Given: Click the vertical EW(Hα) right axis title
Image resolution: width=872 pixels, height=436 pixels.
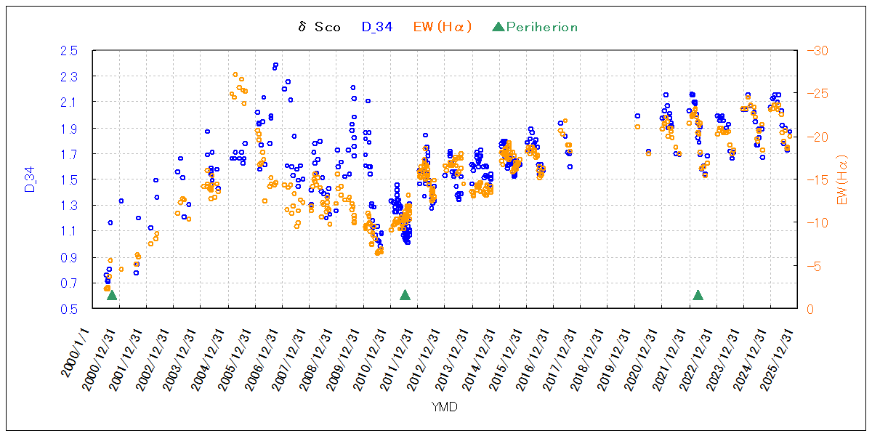Looking at the screenshot, I should (843, 179).
